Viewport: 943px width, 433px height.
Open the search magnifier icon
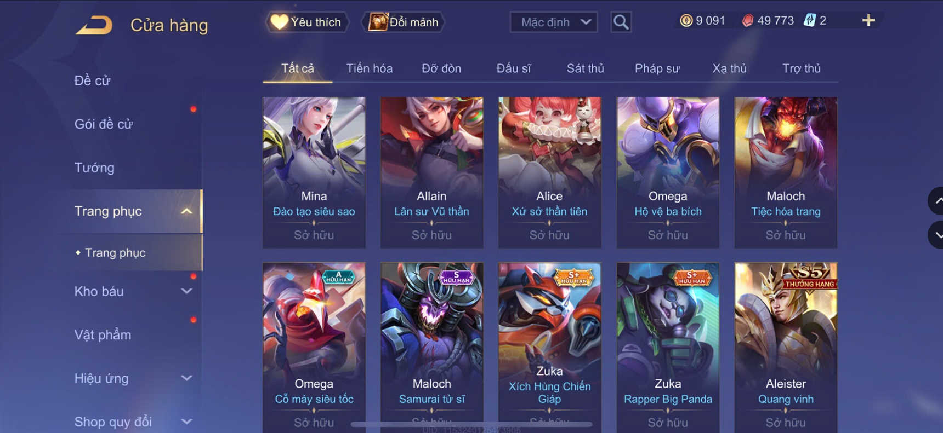tap(621, 22)
